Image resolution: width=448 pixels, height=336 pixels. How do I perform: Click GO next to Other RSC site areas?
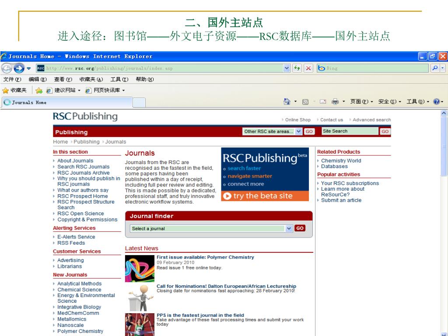click(x=309, y=131)
